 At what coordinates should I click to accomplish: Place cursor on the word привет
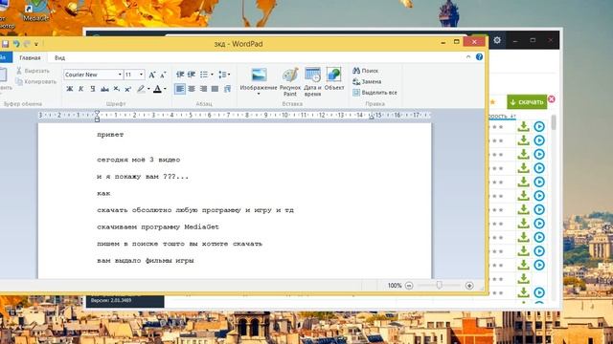click(110, 135)
